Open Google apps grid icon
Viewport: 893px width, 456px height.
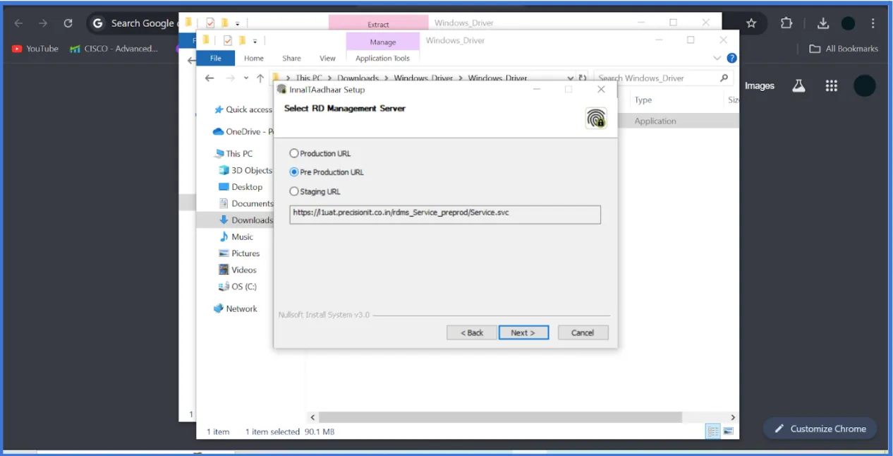tap(832, 86)
